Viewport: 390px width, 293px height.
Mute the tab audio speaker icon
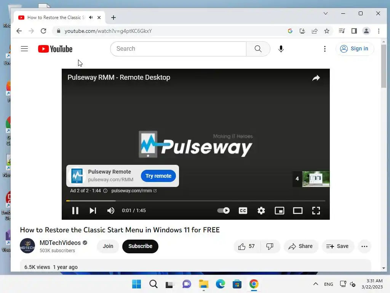click(91, 18)
